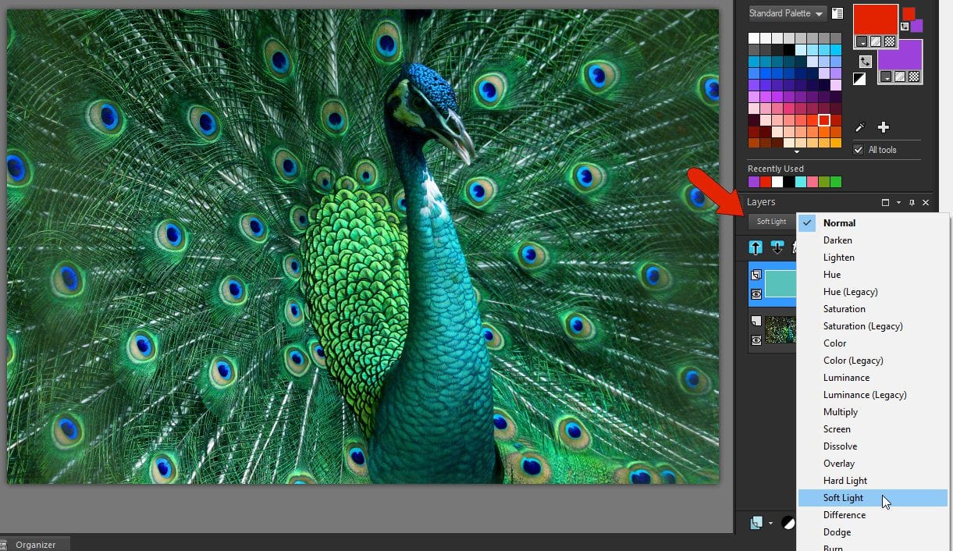953x551 pixels.
Task: Reset colors with the black-and-white swatch icon
Action: tap(859, 78)
